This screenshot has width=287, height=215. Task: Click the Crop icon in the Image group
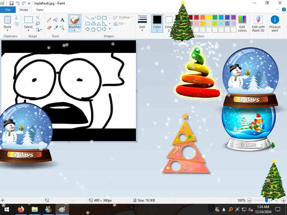38,17
